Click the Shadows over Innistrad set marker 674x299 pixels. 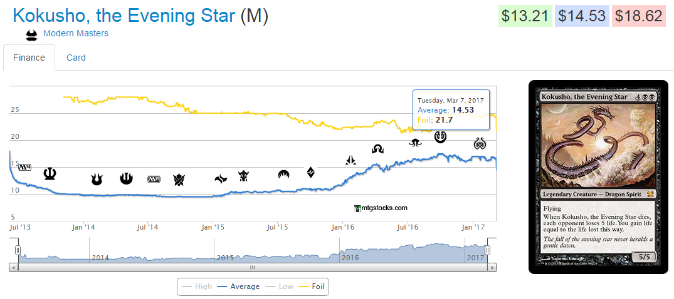coord(377,149)
